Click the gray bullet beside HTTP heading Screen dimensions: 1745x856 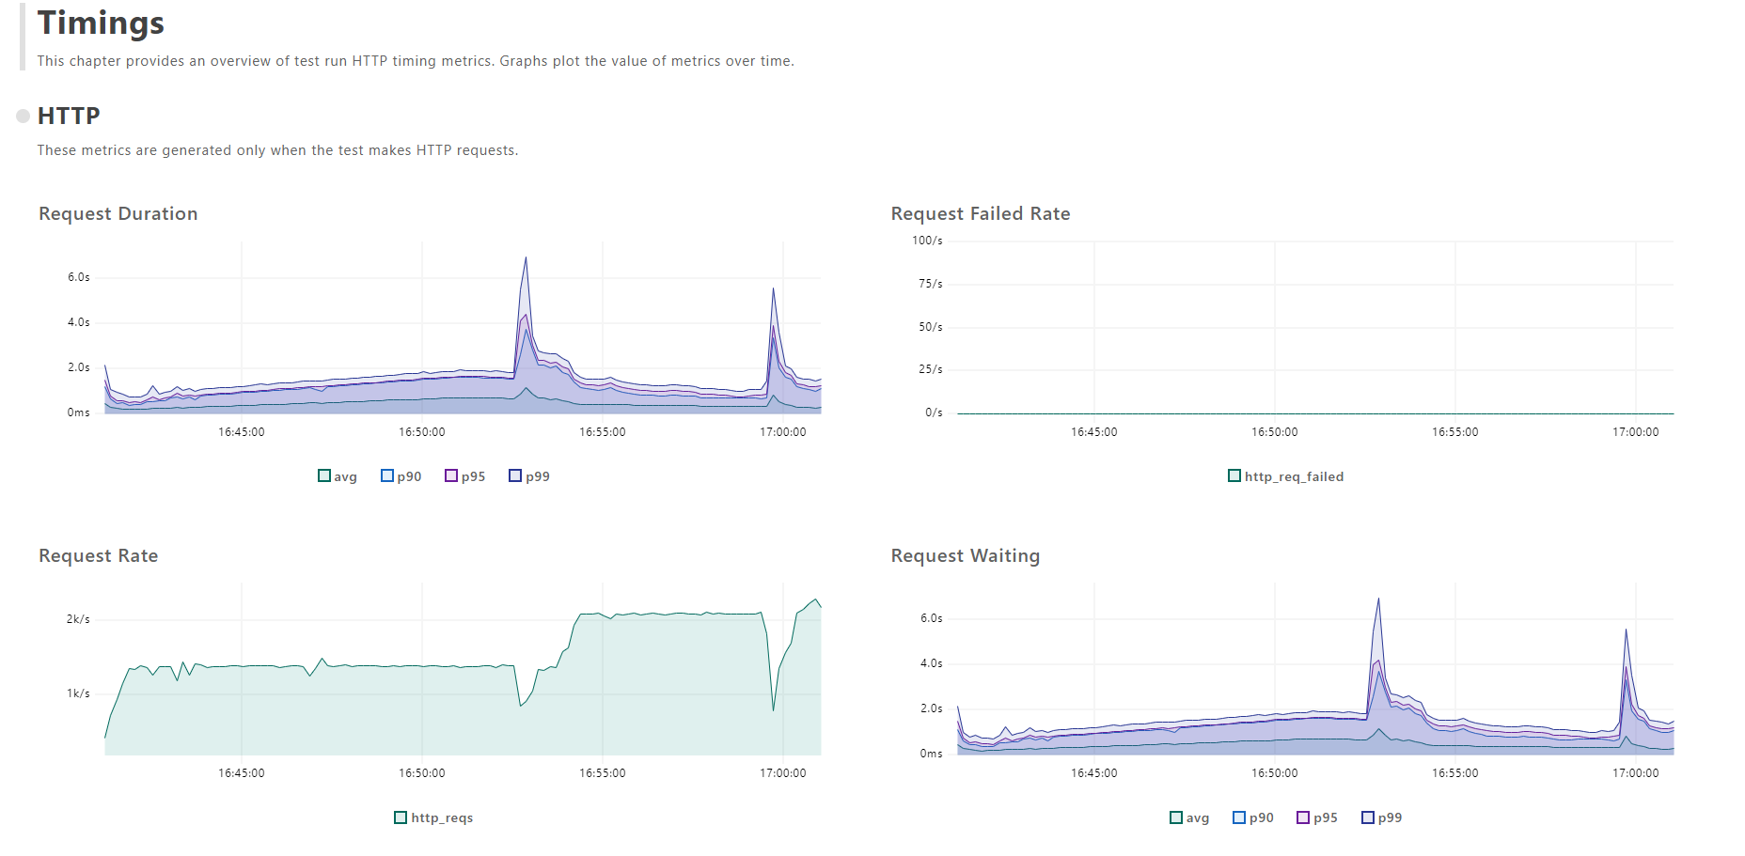[x=23, y=116]
